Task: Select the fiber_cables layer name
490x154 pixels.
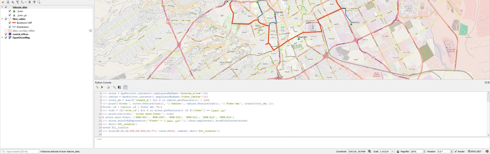Action: pos(19,19)
